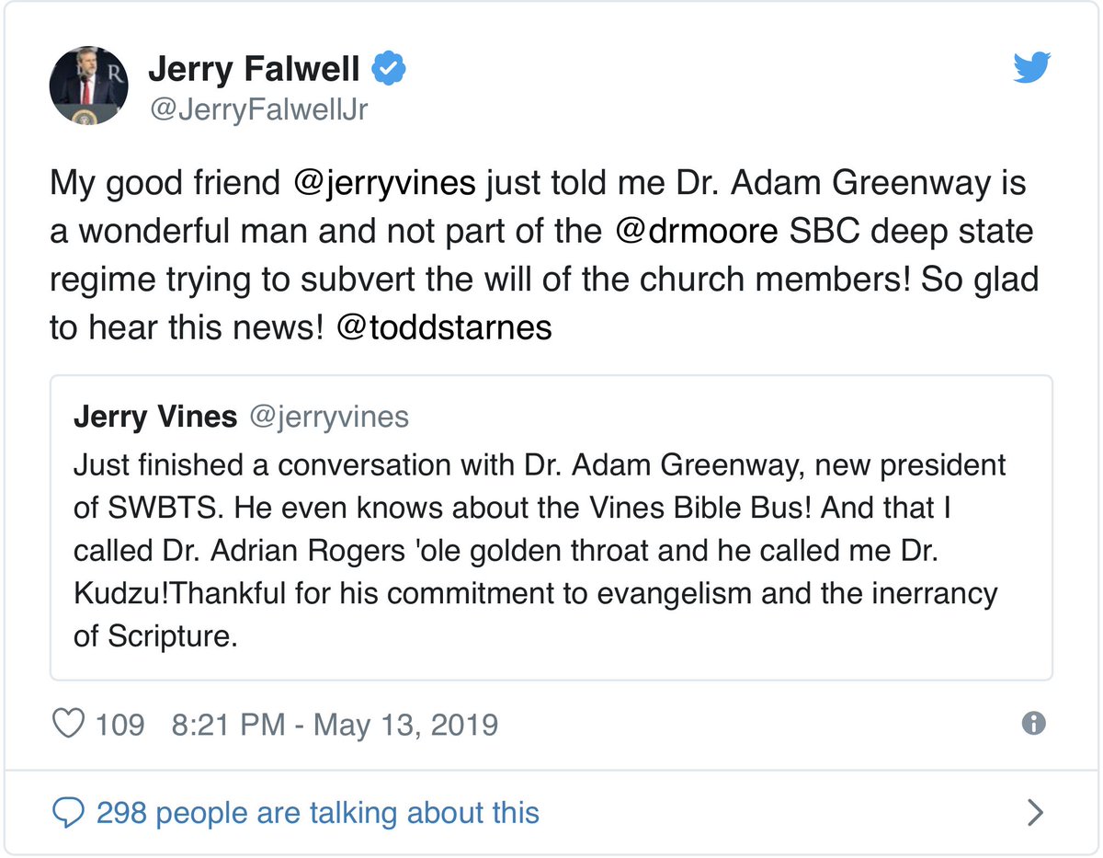
Task: Open '298 people are talking about this'
Action: pyautogui.click(x=318, y=813)
